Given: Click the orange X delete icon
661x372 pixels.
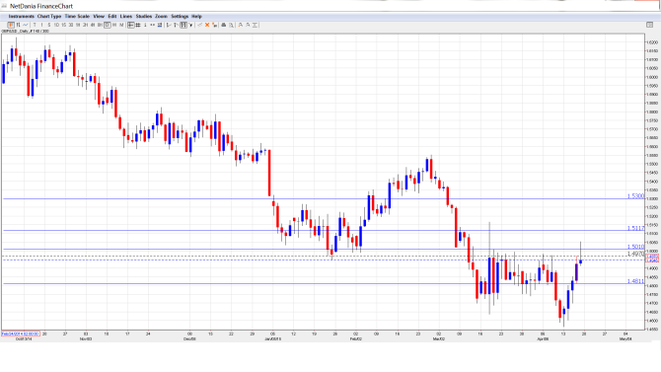Looking at the screenshot, I should [207, 26].
